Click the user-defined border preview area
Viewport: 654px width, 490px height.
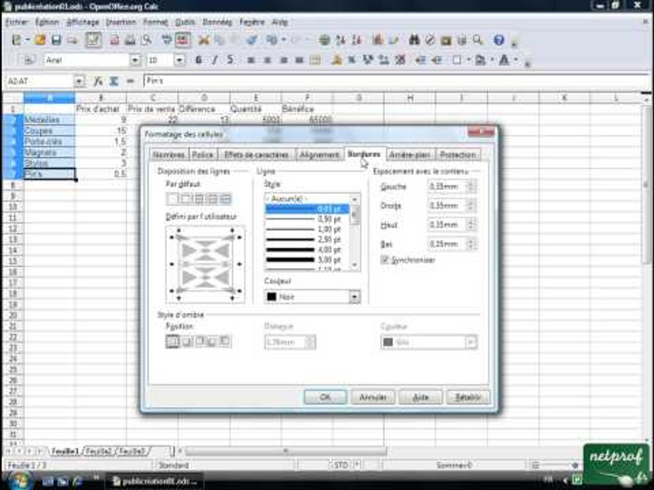tap(205, 264)
